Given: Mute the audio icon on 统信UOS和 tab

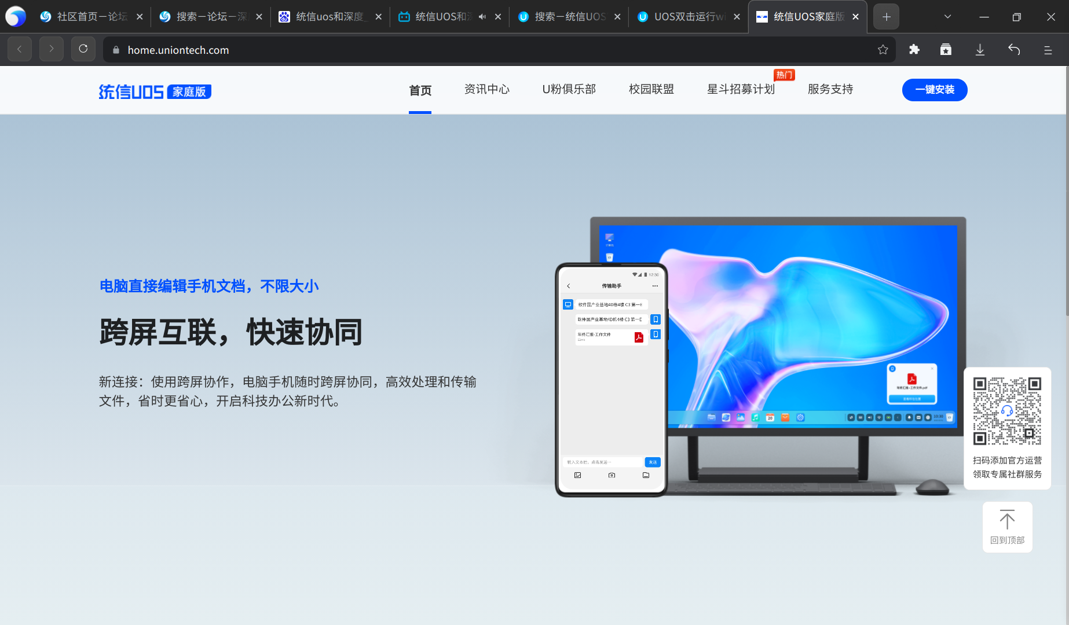Looking at the screenshot, I should 482,17.
